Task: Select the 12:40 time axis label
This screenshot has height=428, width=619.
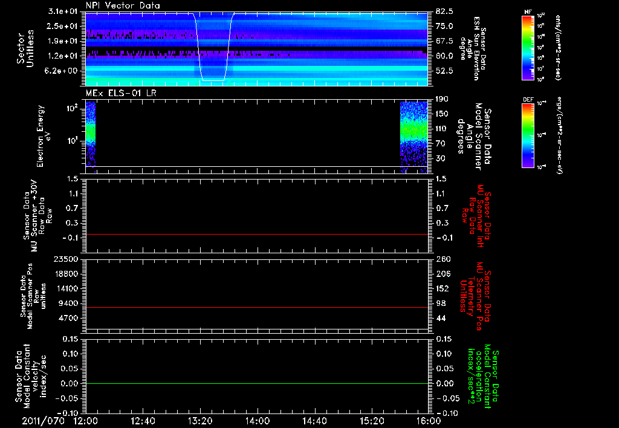Action: click(143, 420)
